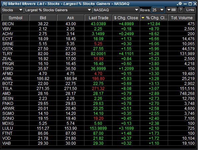The width and height of the screenshot is (198, 150).
Task: Sort by the Last Trade column header
Action: tap(99, 18)
